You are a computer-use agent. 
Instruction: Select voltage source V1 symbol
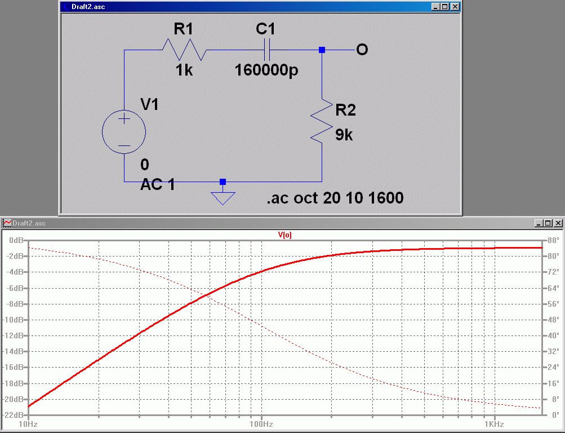124,132
